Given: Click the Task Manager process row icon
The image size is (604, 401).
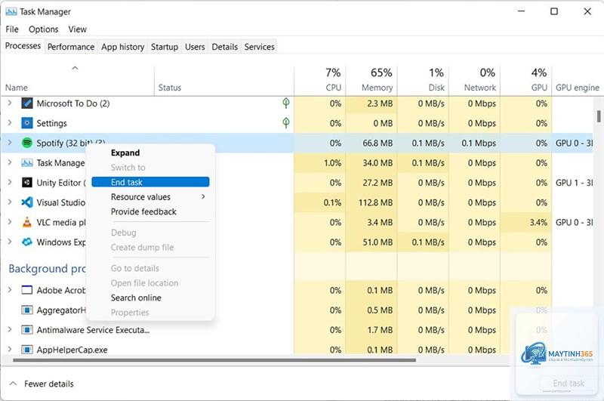Looking at the screenshot, I should tap(27, 163).
